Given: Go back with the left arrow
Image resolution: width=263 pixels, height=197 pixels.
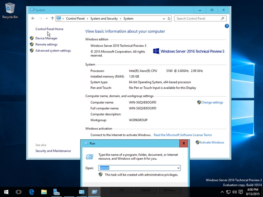Looking at the screenshot, I should 33,18.
